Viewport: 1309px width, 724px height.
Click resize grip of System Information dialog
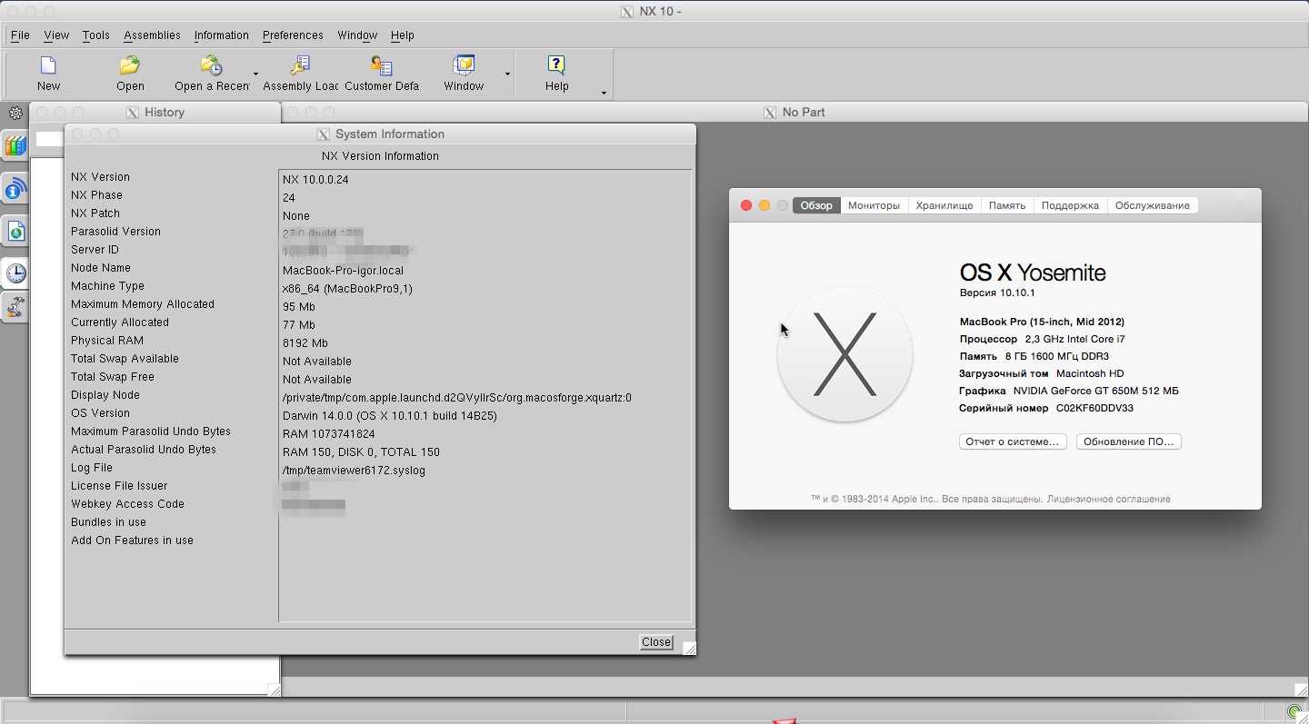pos(689,648)
